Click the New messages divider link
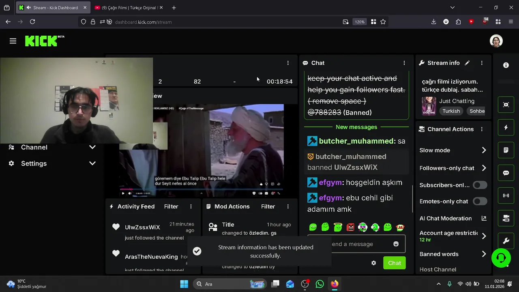519x292 pixels. (x=356, y=127)
